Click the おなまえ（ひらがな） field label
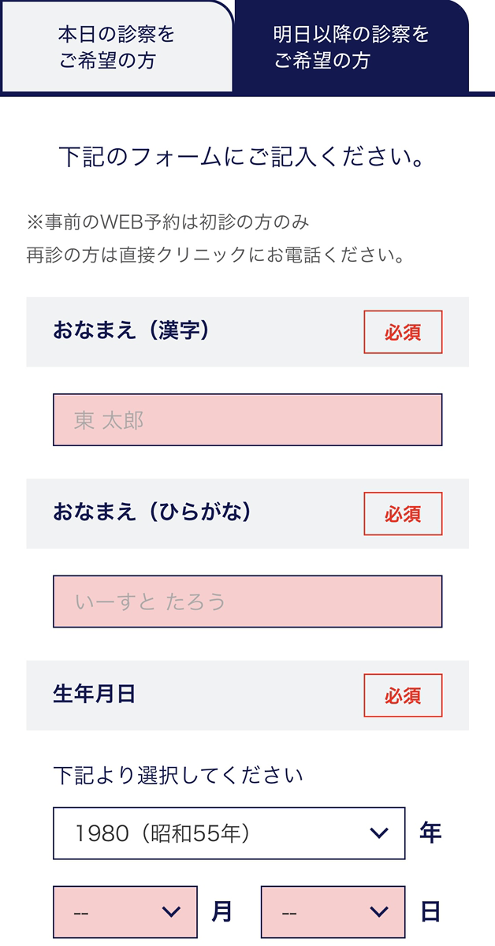This screenshot has width=495, height=946. [x=153, y=512]
